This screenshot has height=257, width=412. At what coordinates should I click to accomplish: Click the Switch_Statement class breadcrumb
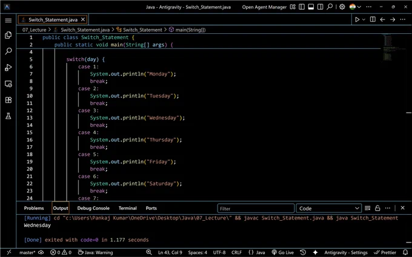tap(142, 30)
